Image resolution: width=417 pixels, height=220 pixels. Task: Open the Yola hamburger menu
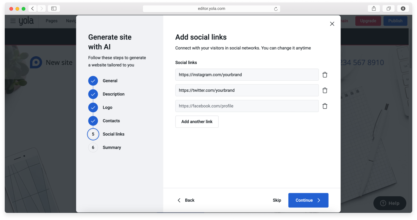click(13, 21)
